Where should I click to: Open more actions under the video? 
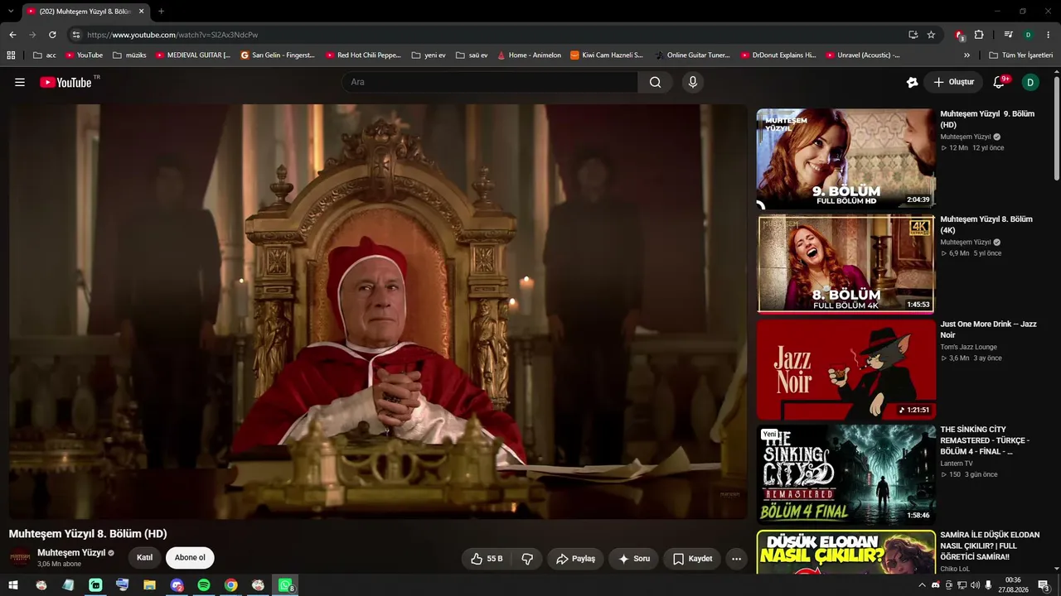click(736, 559)
